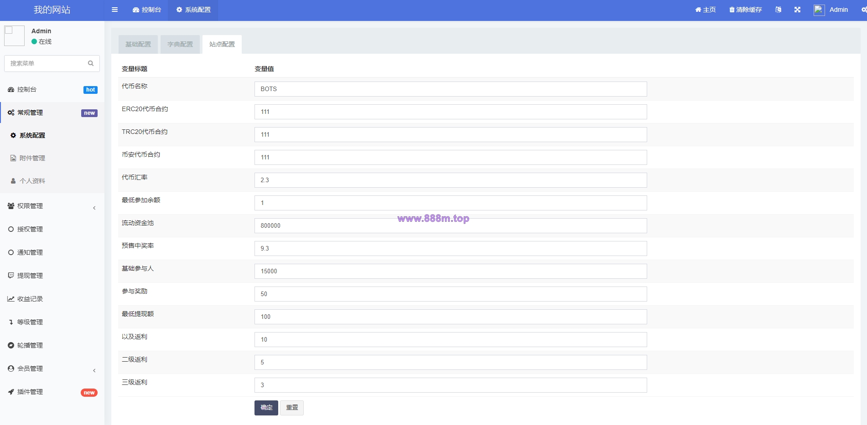
Task: Click the 通知管理 circle icon
Action: tap(11, 252)
